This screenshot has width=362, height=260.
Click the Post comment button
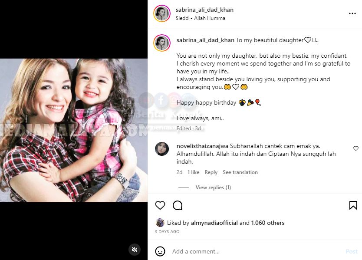(x=352, y=251)
